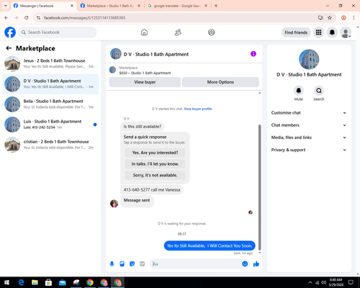360x288 pixels.
Task: Pick a GIF with the GIF icon
Action: [x=143, y=264]
